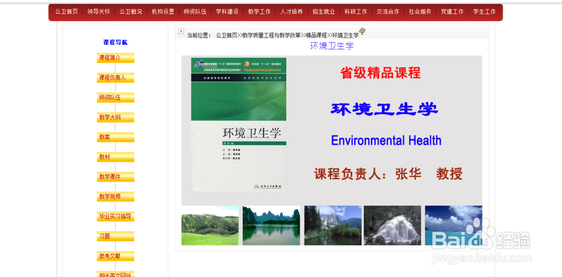Open the 科研工作 menu item

pos(356,12)
